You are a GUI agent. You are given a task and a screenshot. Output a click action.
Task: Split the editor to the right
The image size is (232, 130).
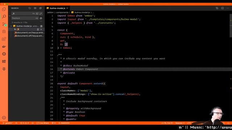point(222,8)
